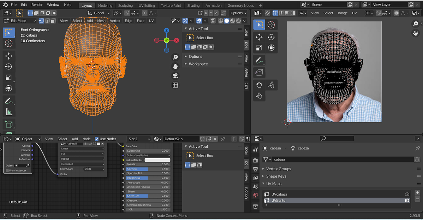Screen dimensions: 423x220
Task: Click the camera view icon in viewport
Action: coord(175,76)
